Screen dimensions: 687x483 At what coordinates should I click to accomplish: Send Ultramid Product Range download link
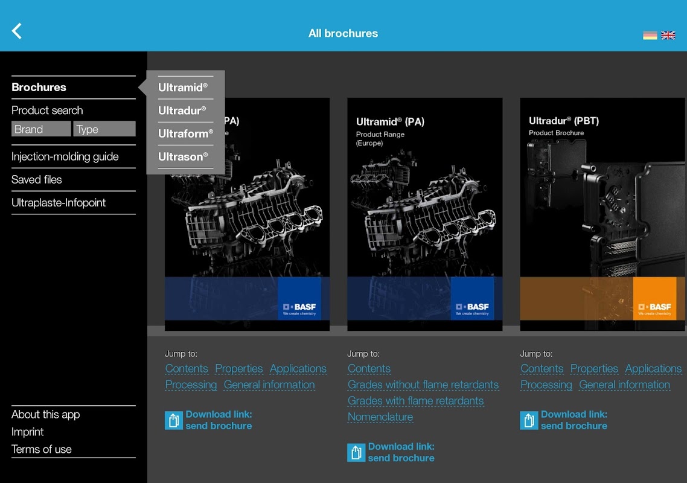coord(401,452)
